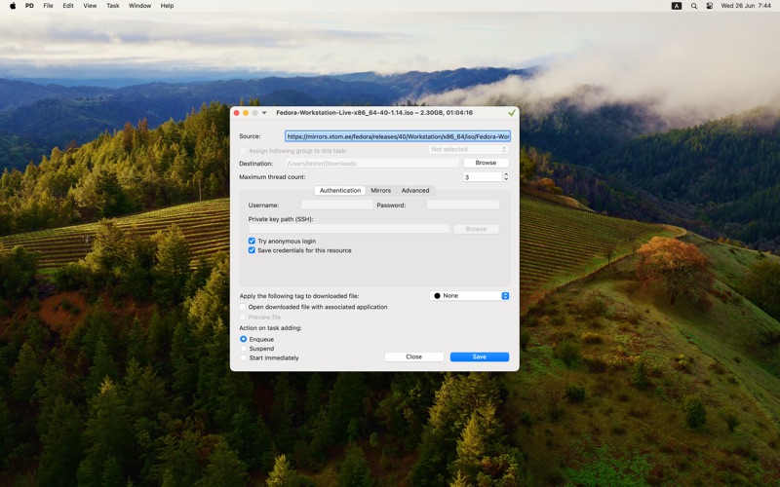Select the Suspend radio option
Screen dimensions: 780x487
(243, 349)
